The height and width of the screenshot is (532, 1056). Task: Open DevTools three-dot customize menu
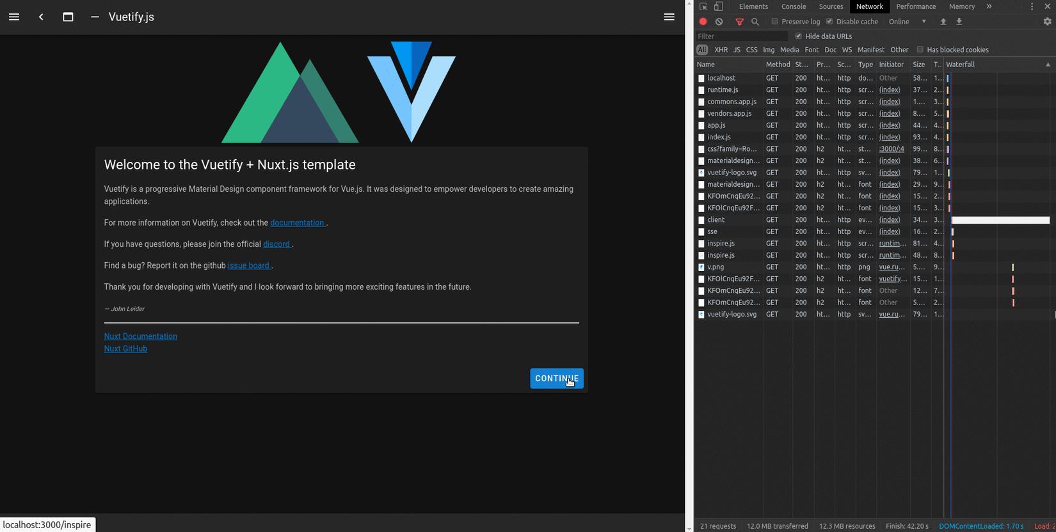click(x=1032, y=6)
